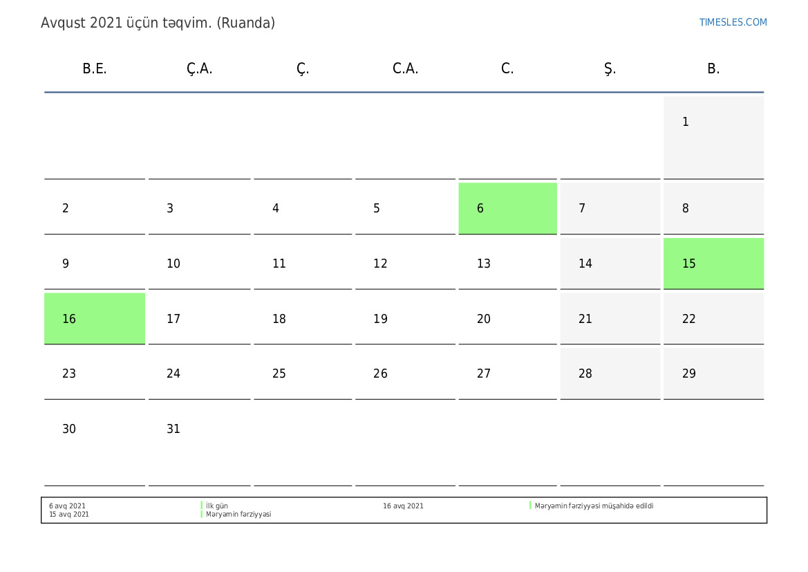Screen dimensions: 808x572
Task: Click day 10 in the calendar
Action: [x=200, y=264]
